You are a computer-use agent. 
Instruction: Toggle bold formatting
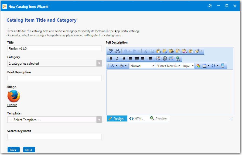pos(111,58)
